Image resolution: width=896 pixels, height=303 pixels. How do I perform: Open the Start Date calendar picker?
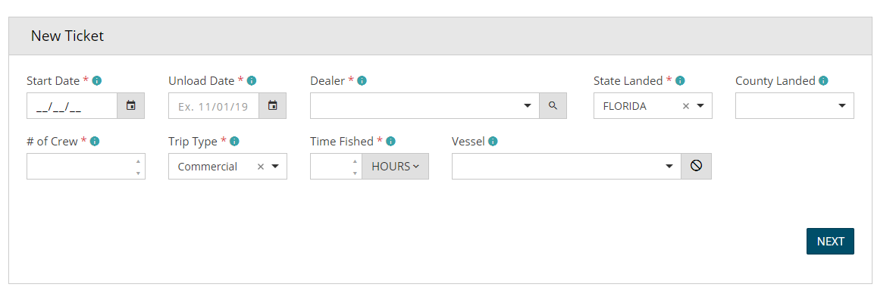(x=130, y=106)
